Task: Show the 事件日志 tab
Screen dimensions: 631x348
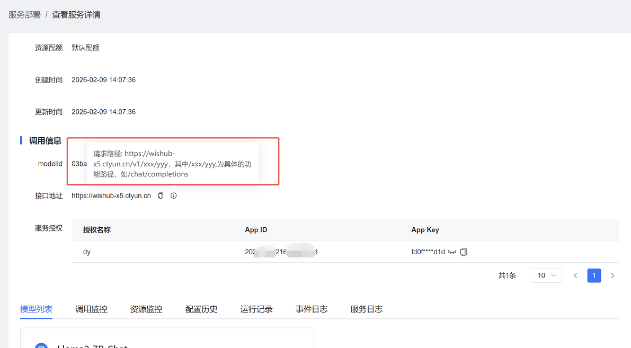Action: coord(312,309)
